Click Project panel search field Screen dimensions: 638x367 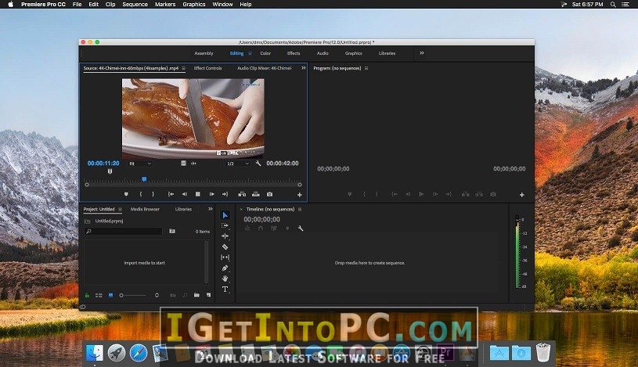click(123, 231)
